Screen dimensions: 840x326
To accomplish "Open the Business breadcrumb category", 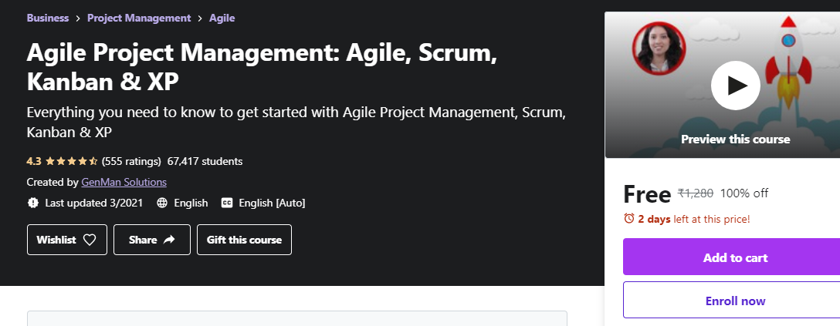I will tap(48, 18).
